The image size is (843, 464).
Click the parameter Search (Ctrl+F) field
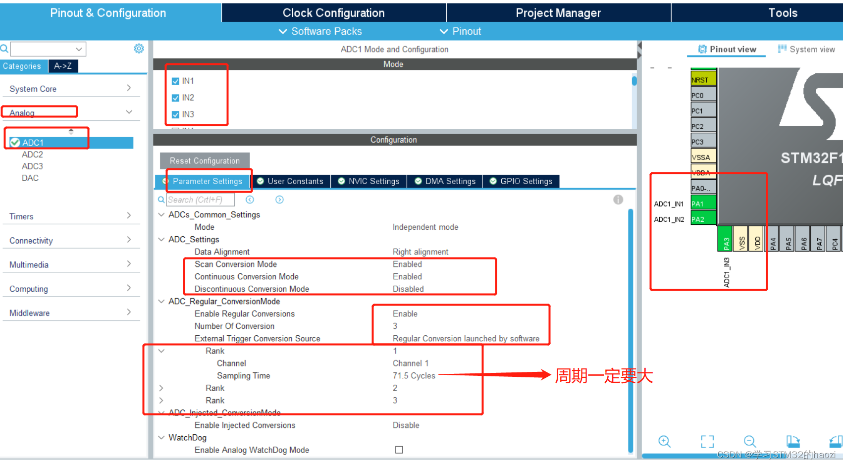200,200
